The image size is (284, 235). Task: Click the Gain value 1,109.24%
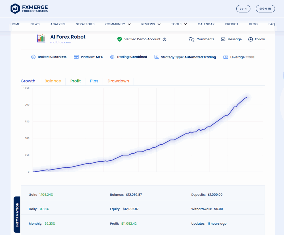46,195
